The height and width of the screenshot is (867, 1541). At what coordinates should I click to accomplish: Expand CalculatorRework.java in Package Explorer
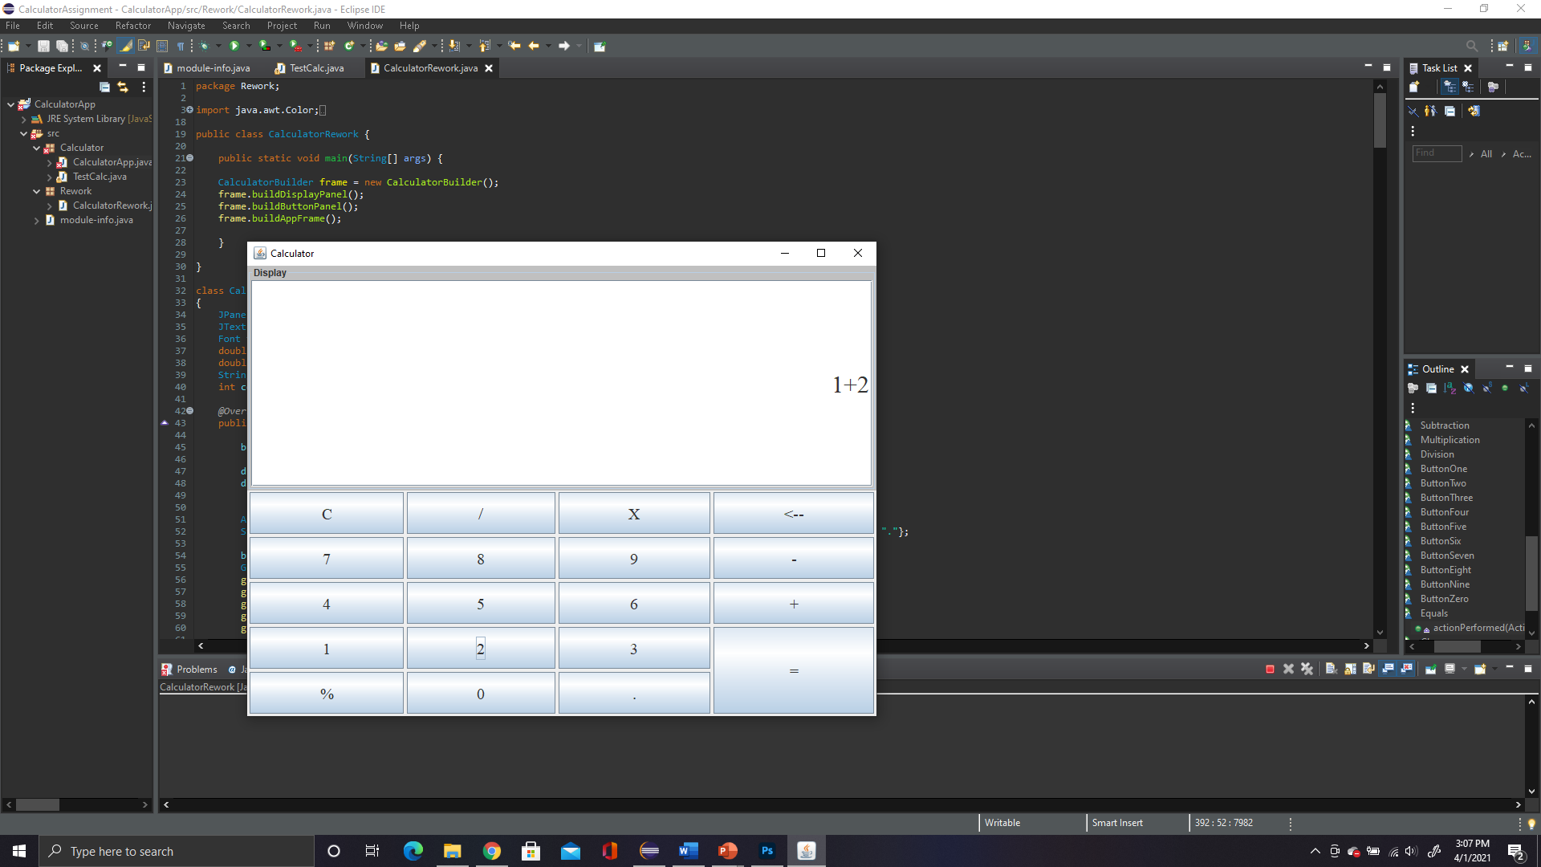click(x=51, y=206)
